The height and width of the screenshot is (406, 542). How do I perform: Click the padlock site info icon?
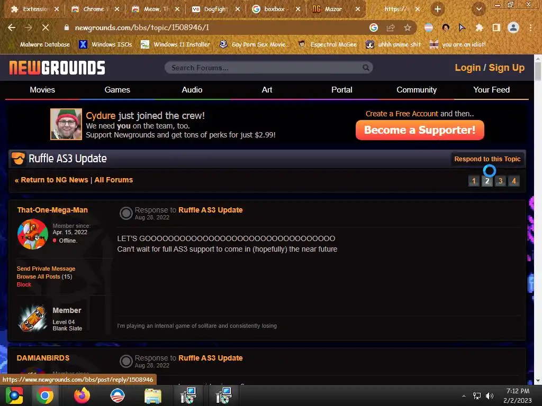coord(67,27)
